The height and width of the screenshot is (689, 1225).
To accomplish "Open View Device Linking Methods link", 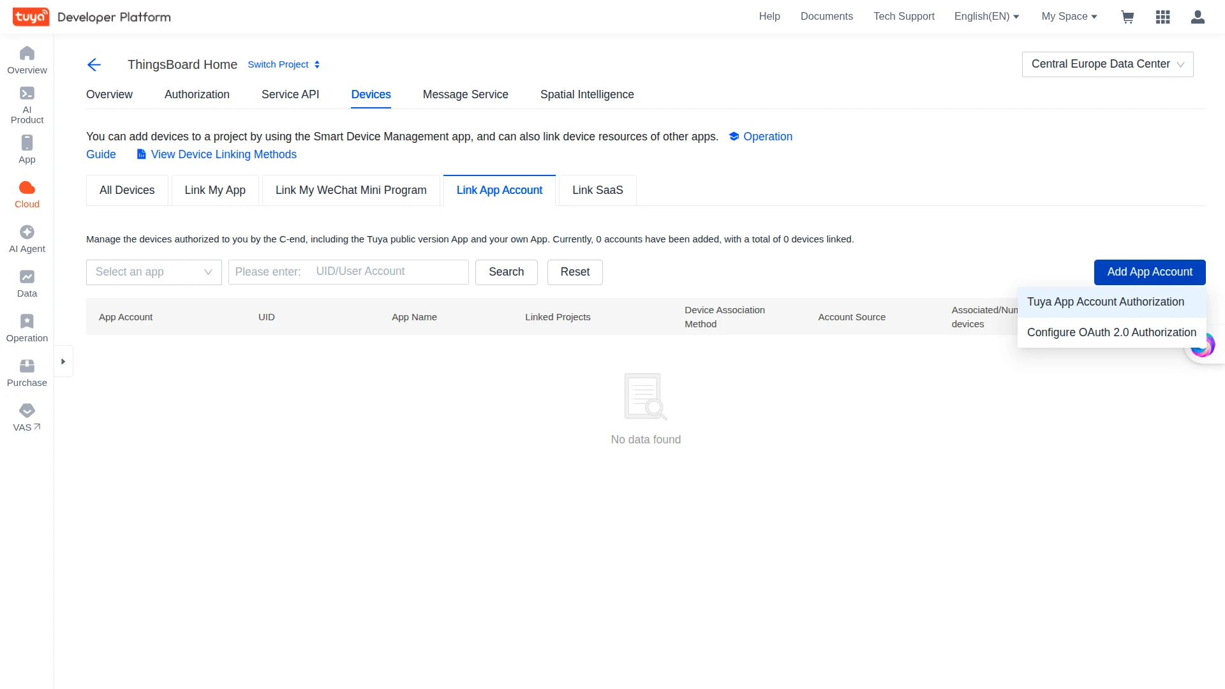I will tap(217, 154).
